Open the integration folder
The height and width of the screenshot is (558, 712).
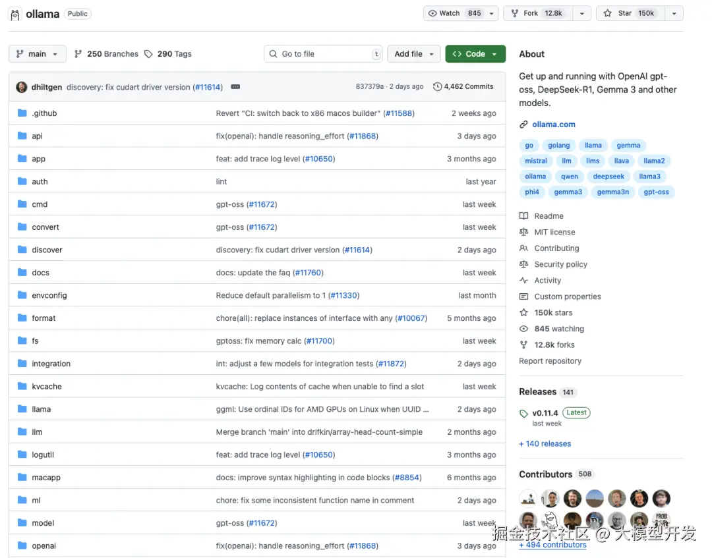[51, 364]
